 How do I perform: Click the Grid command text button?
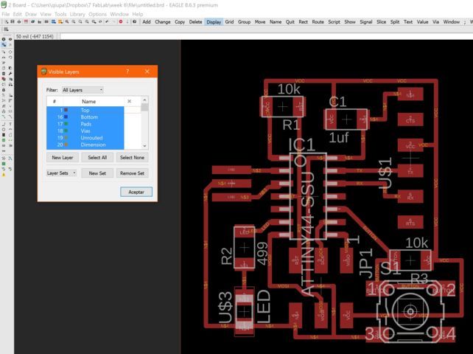[x=229, y=21]
